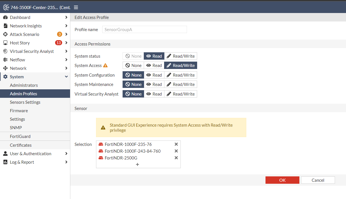Expand the User & Authentication chevron
Image resolution: width=346 pixels, height=199 pixels.
click(66, 153)
